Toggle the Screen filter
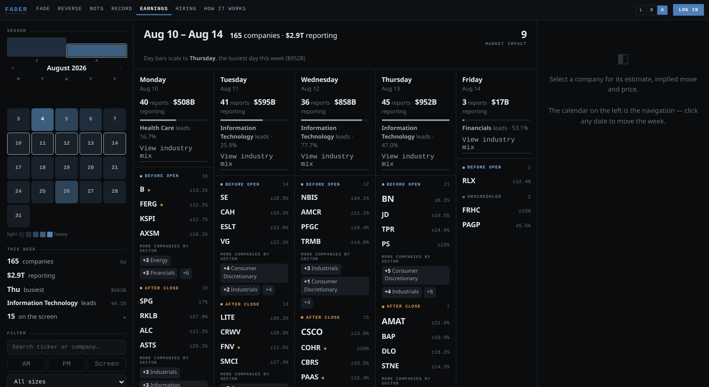Viewport: 709px width, 387px height. tap(107, 364)
